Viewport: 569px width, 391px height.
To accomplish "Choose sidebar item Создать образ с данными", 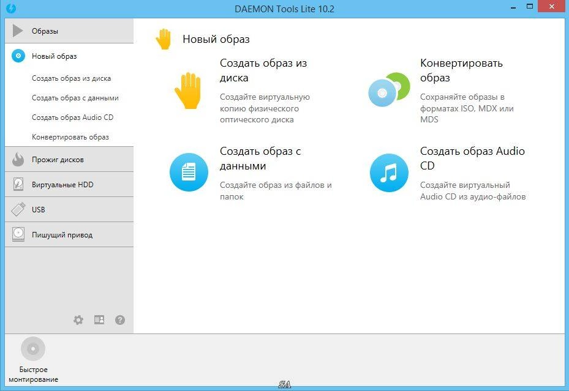I will [x=75, y=98].
